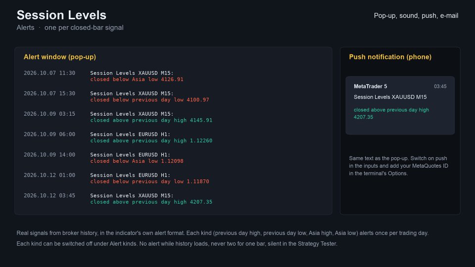Click the 03:45 time on push notification
Image resolution: width=475 pixels, height=267 pixels.
(x=440, y=87)
